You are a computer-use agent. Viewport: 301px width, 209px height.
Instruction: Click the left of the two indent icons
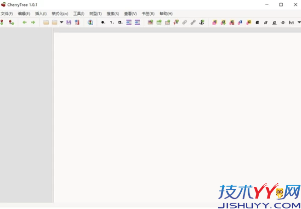(129, 23)
